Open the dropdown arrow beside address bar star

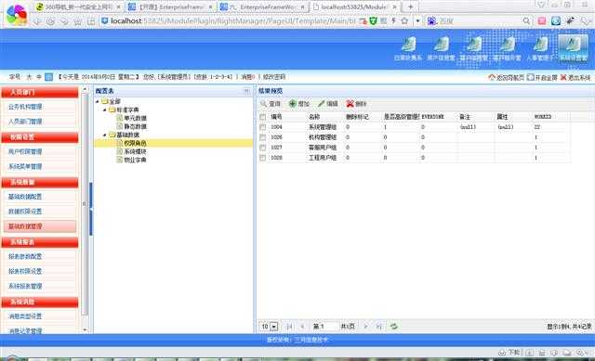(417, 21)
